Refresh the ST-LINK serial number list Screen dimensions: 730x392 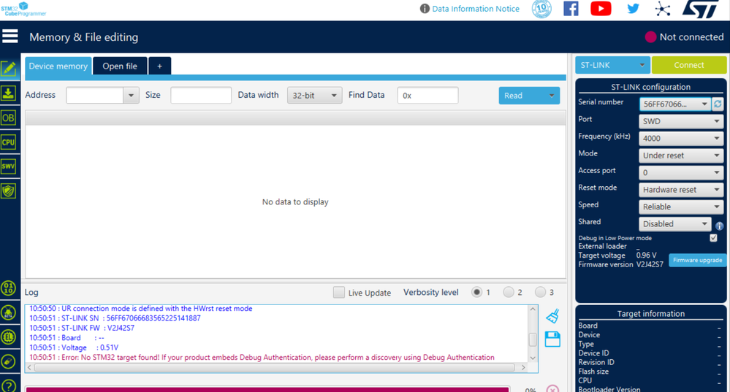click(718, 104)
